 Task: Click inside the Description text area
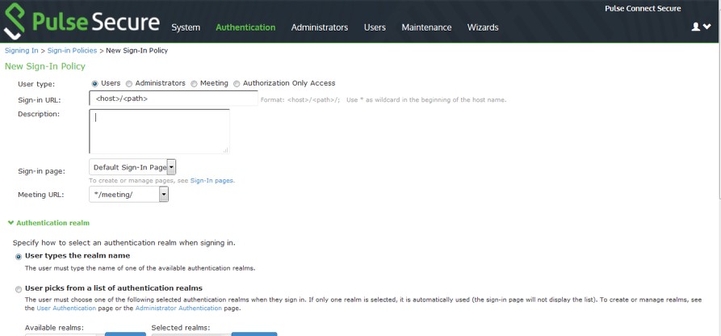[x=159, y=131]
